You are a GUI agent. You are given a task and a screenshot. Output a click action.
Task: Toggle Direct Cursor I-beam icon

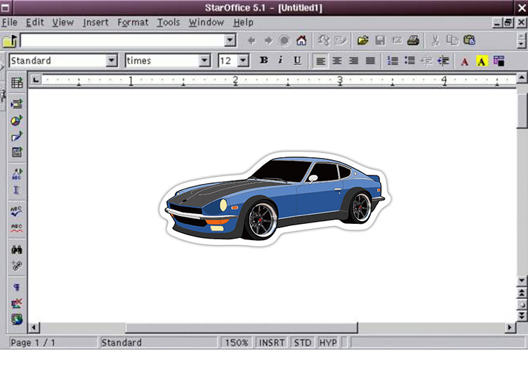16,190
